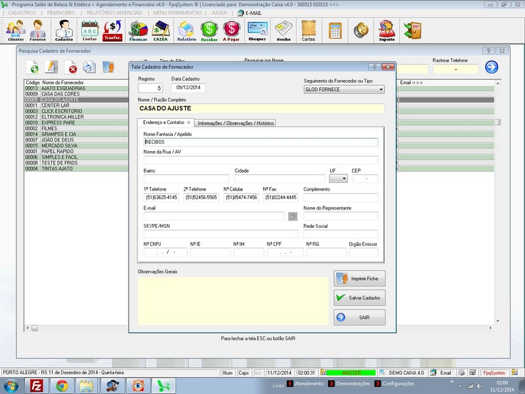This screenshot has height=394, width=525.
Task: Open the Clientes module in toolbar
Action: pos(15,30)
